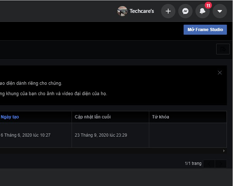This screenshot has width=233, height=186.
Task: Select the Từ khóa column header
Action: click(x=160, y=117)
